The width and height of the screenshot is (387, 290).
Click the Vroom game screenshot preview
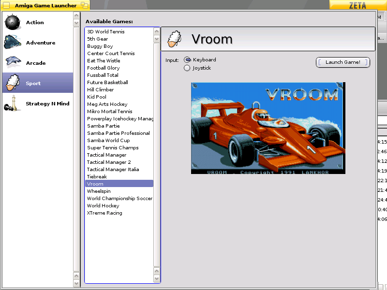pyautogui.click(x=268, y=128)
